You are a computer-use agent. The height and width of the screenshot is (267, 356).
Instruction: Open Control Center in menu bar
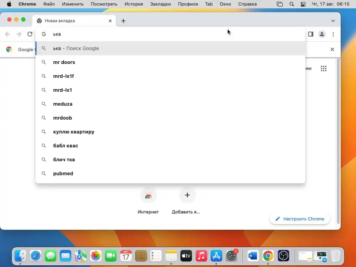(x=303, y=4)
